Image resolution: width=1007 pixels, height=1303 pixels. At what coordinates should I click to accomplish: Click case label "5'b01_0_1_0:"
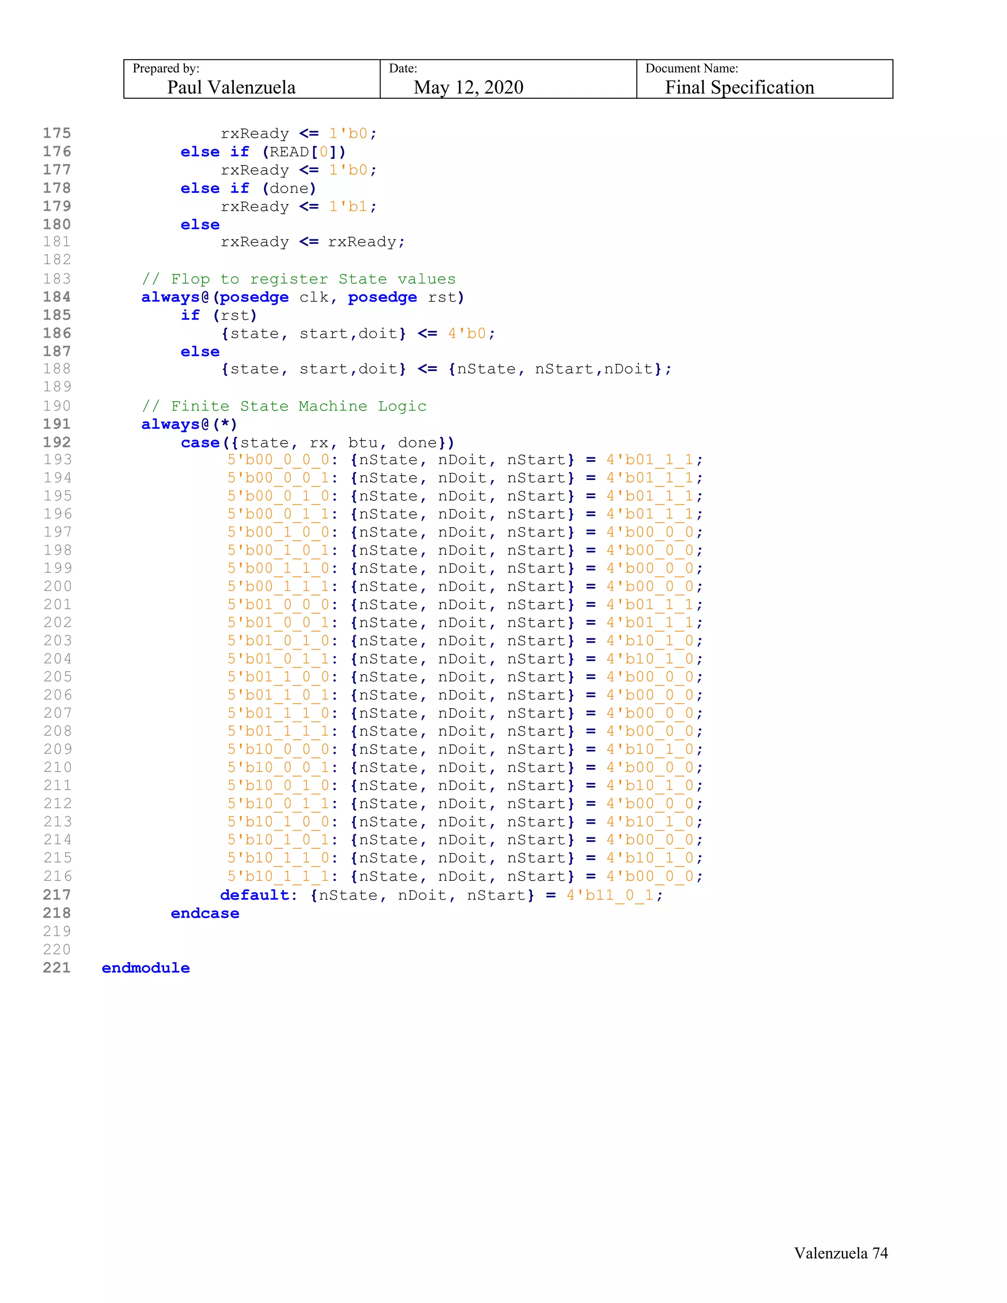pos(283,641)
